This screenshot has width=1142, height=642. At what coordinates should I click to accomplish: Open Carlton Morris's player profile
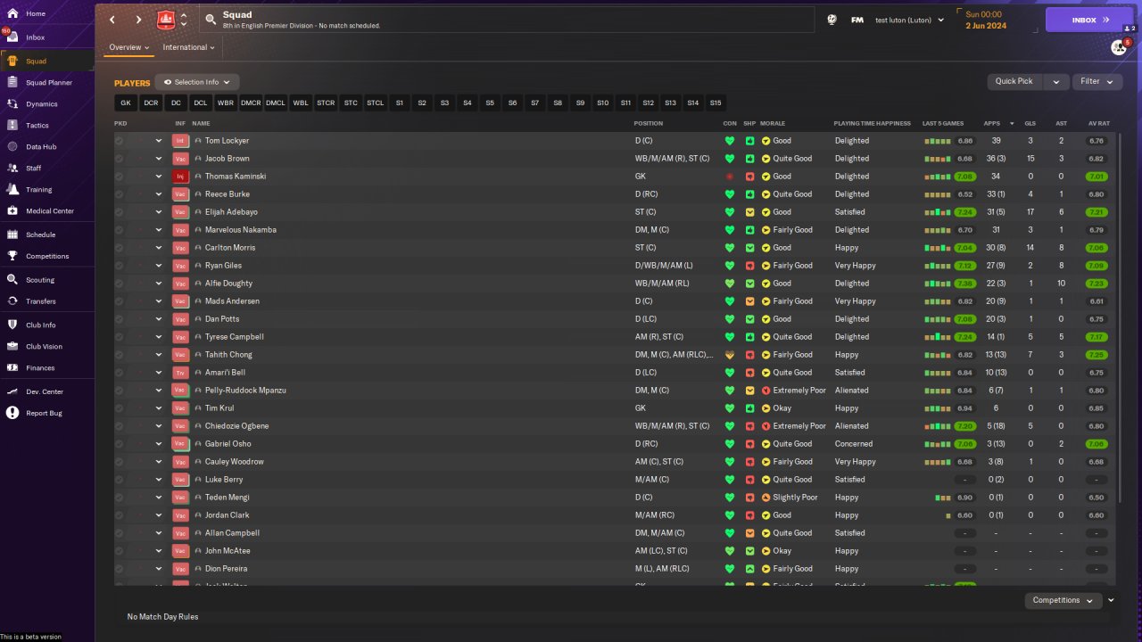(230, 248)
